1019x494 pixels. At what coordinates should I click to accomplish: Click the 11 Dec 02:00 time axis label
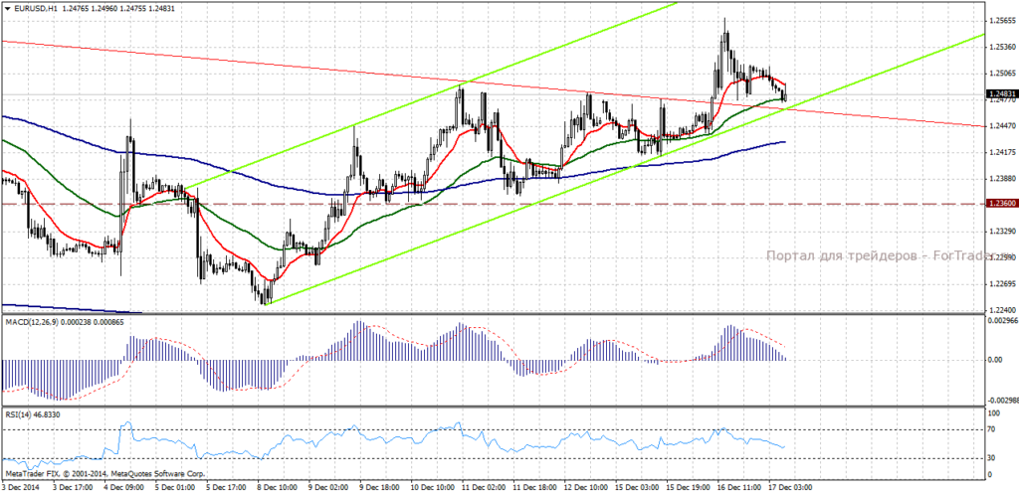486,487
